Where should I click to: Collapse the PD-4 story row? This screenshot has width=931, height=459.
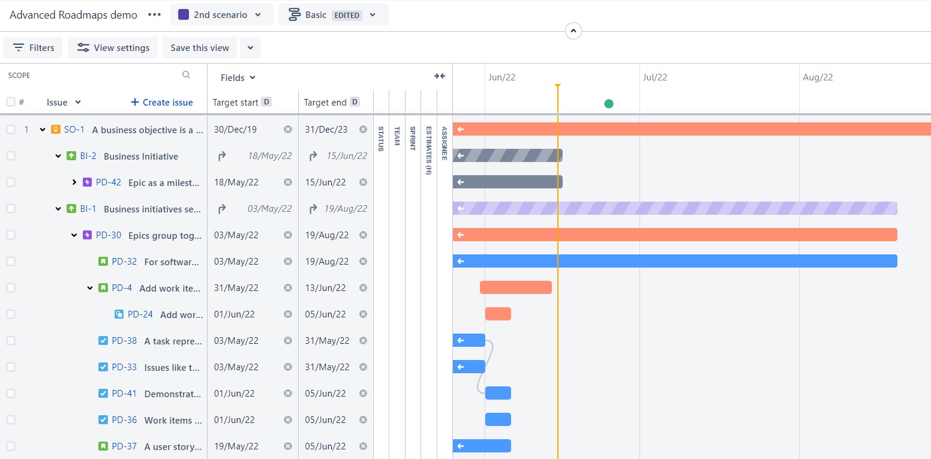pos(90,288)
